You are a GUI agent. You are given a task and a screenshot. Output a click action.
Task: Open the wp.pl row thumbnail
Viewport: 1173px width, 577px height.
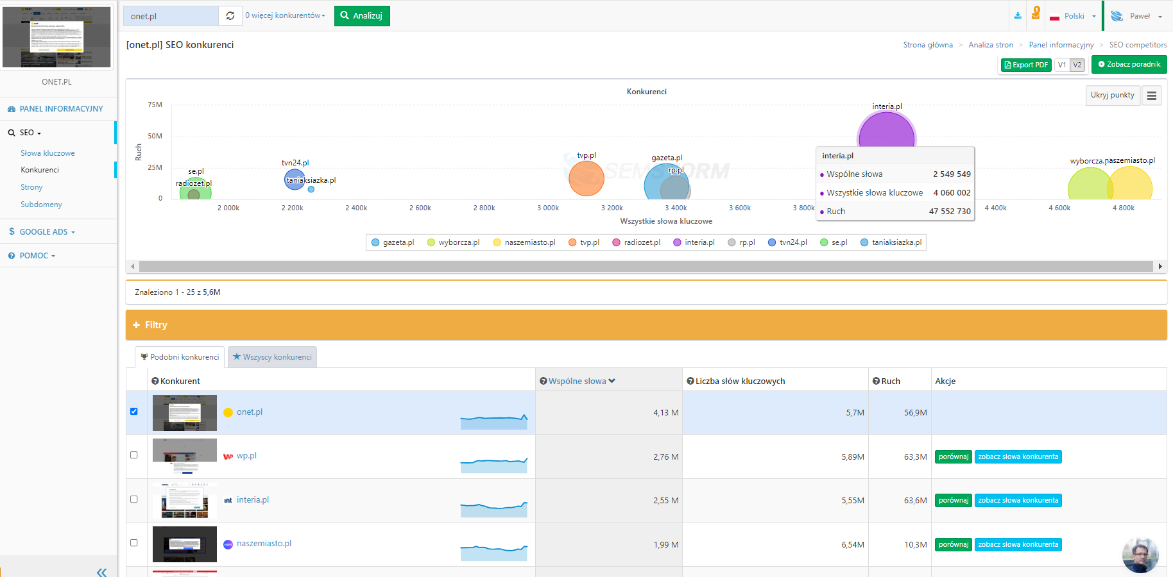(x=185, y=456)
